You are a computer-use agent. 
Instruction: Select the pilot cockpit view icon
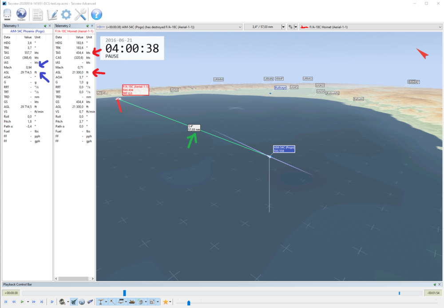coord(62,302)
